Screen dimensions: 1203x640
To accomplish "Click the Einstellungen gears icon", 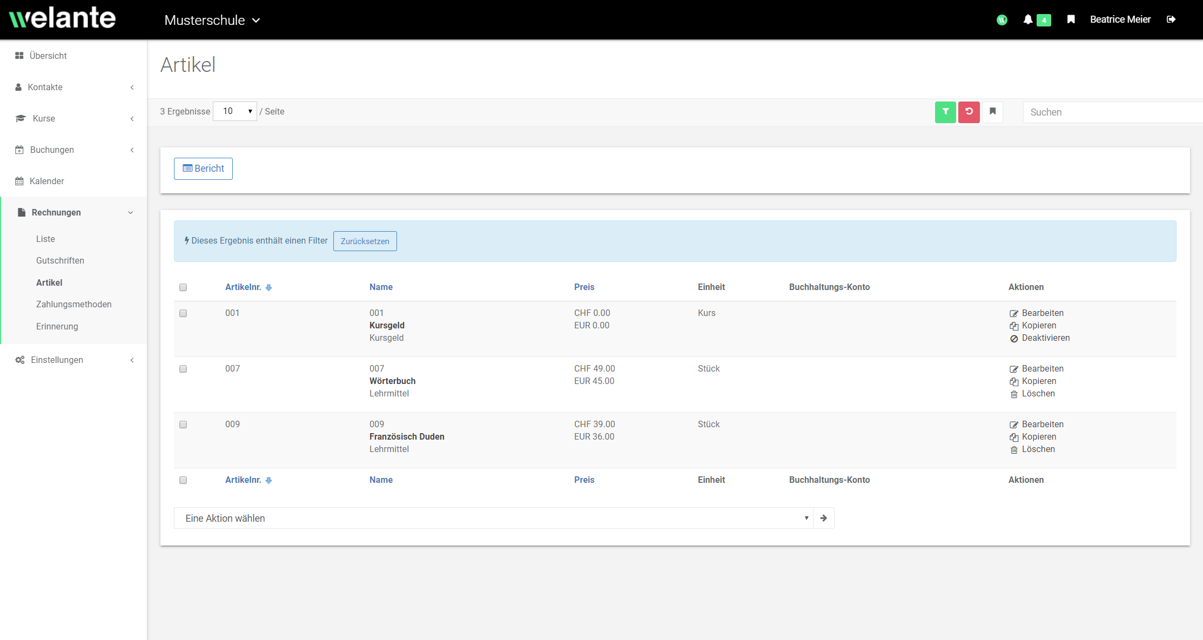I will [20, 360].
